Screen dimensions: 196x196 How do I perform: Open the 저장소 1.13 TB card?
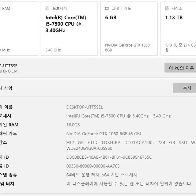(x=178, y=28)
